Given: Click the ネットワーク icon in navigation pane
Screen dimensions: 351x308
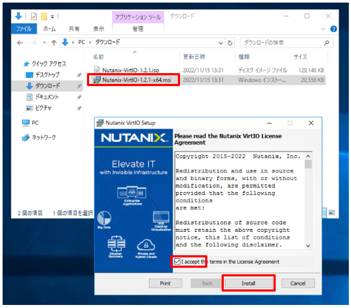Looking at the screenshot, I should [x=26, y=137].
